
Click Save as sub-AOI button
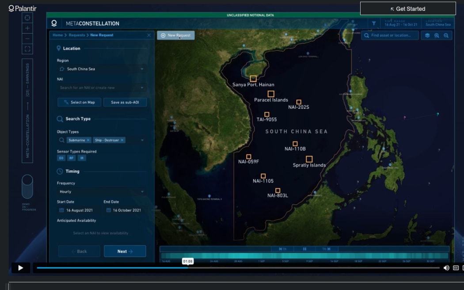click(125, 103)
